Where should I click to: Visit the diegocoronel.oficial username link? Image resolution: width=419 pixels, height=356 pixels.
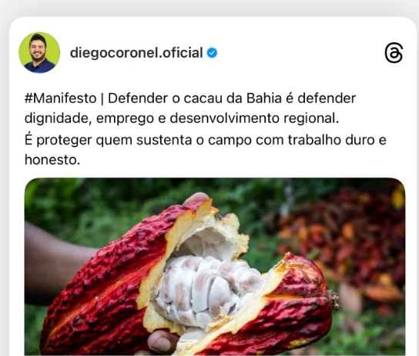[136, 53]
